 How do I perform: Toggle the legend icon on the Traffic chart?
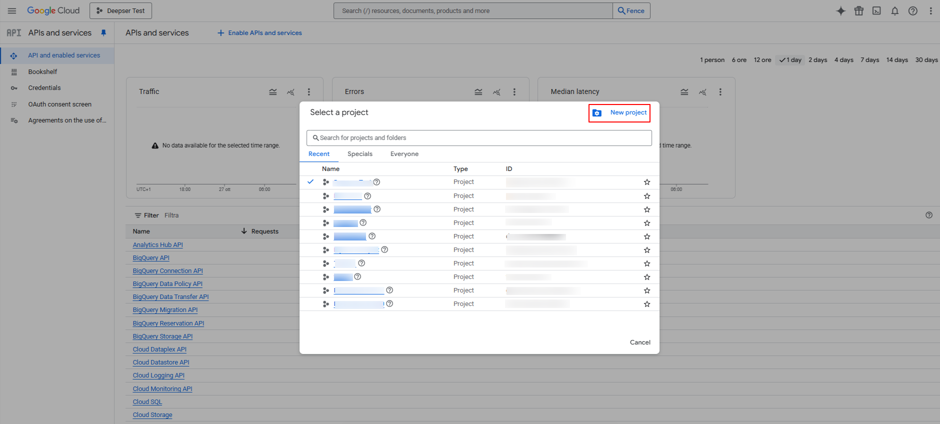pyautogui.click(x=273, y=92)
